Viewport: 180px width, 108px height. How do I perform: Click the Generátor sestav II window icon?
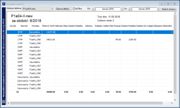(4, 4)
